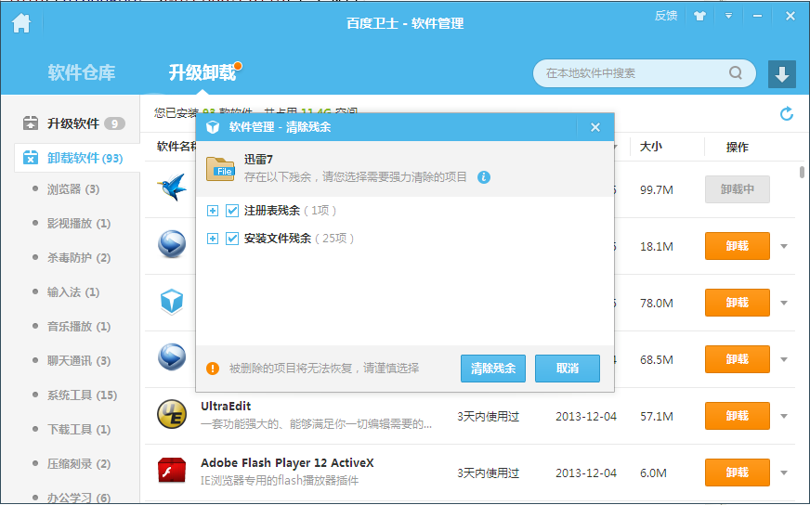
Task: Expand the 注册表残余 tree node
Action: [x=213, y=211]
